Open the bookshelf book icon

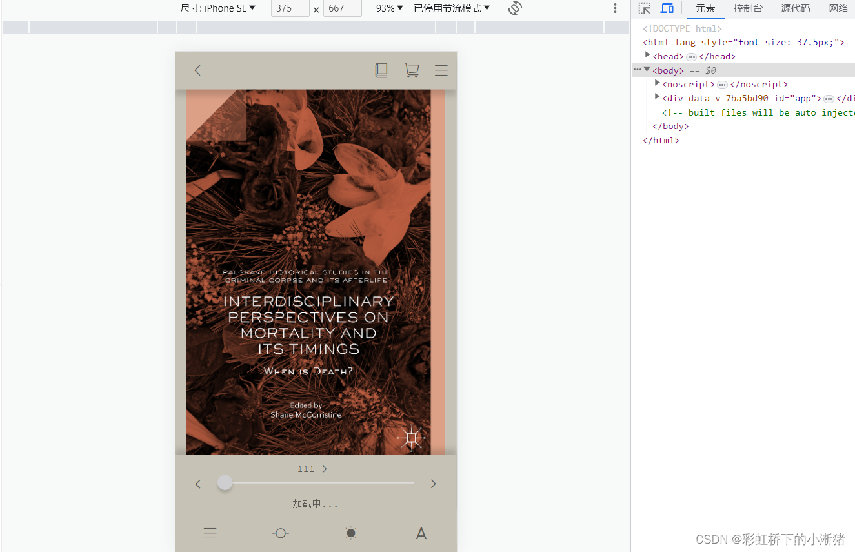click(x=381, y=70)
